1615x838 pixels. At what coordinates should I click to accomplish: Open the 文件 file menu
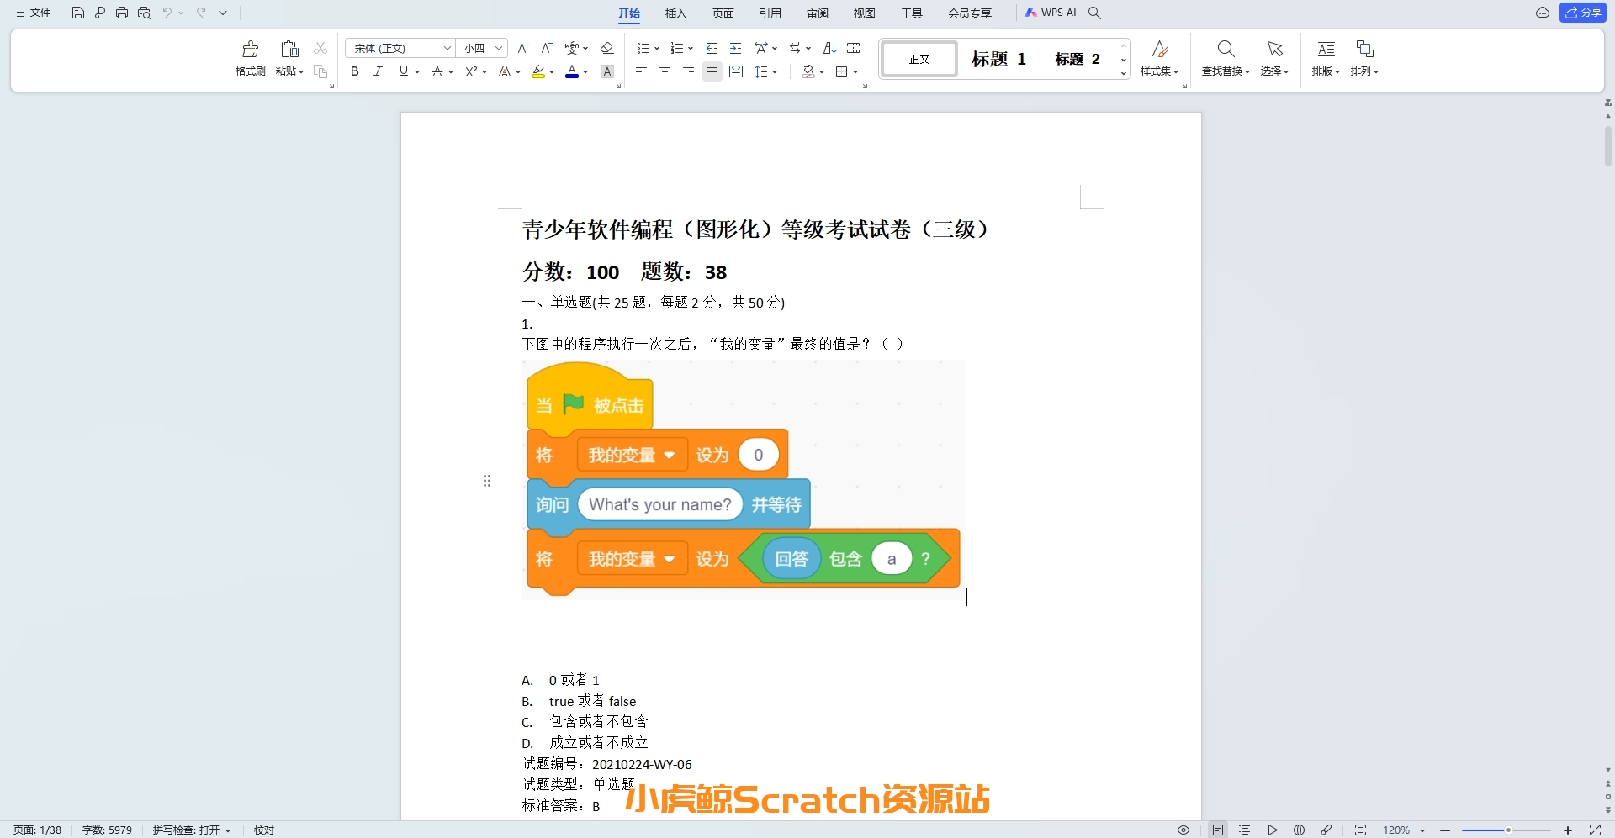pyautogui.click(x=33, y=13)
